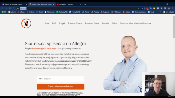Open the M profile avatar

point(169,8)
